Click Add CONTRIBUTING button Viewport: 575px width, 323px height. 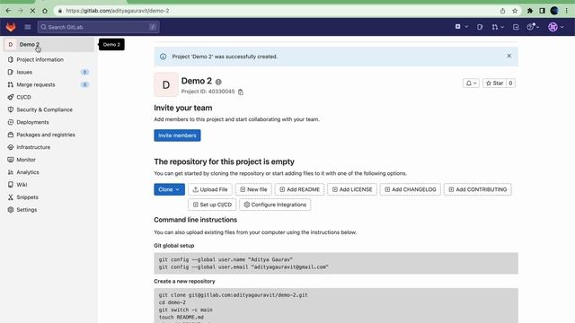[x=477, y=189]
